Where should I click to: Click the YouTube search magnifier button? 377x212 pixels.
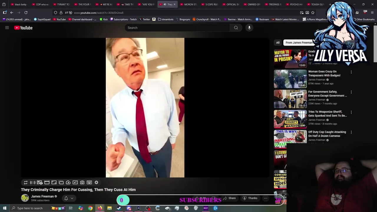pos(236,28)
